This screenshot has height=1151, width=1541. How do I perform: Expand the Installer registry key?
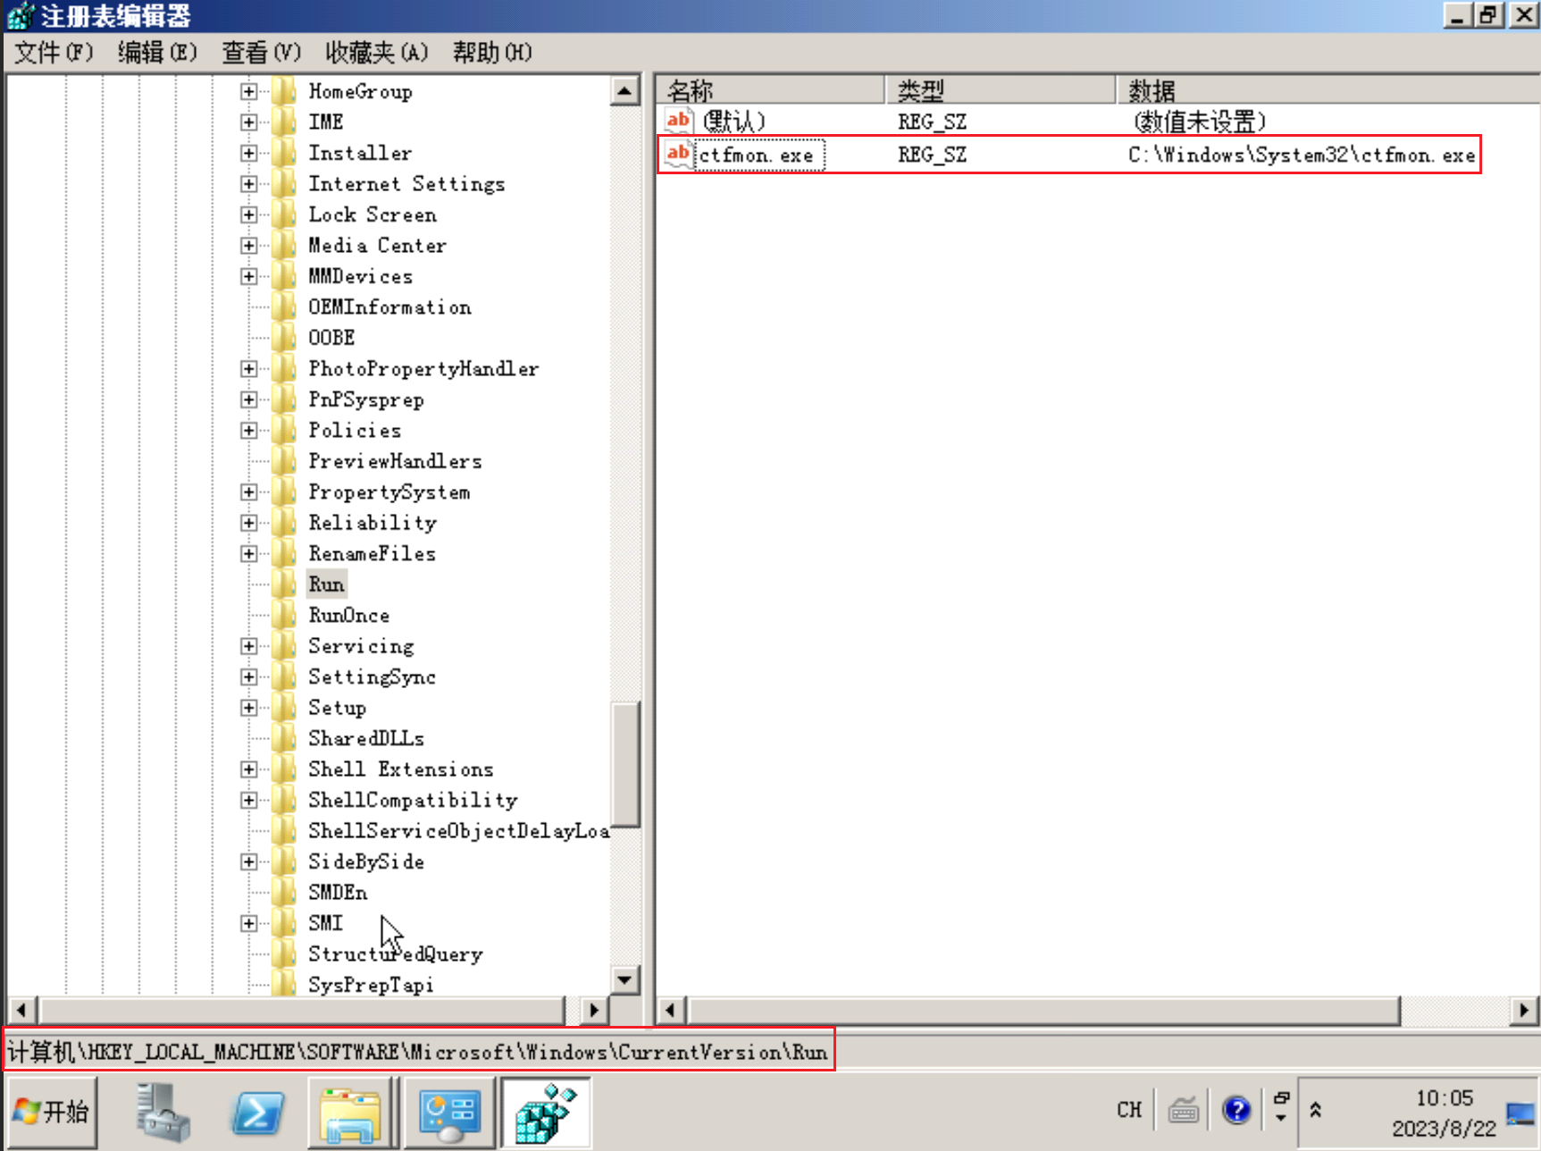point(248,153)
